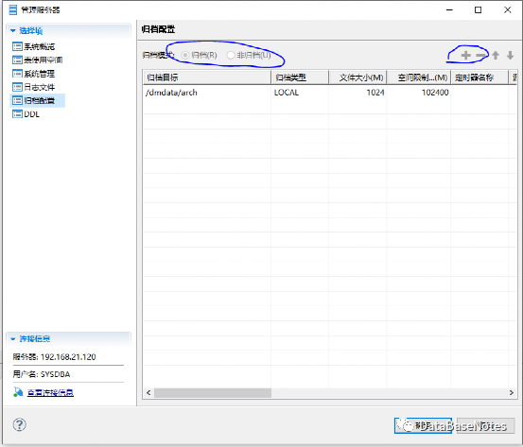Click the move up arrow icon
The image size is (523, 447).
496,56
